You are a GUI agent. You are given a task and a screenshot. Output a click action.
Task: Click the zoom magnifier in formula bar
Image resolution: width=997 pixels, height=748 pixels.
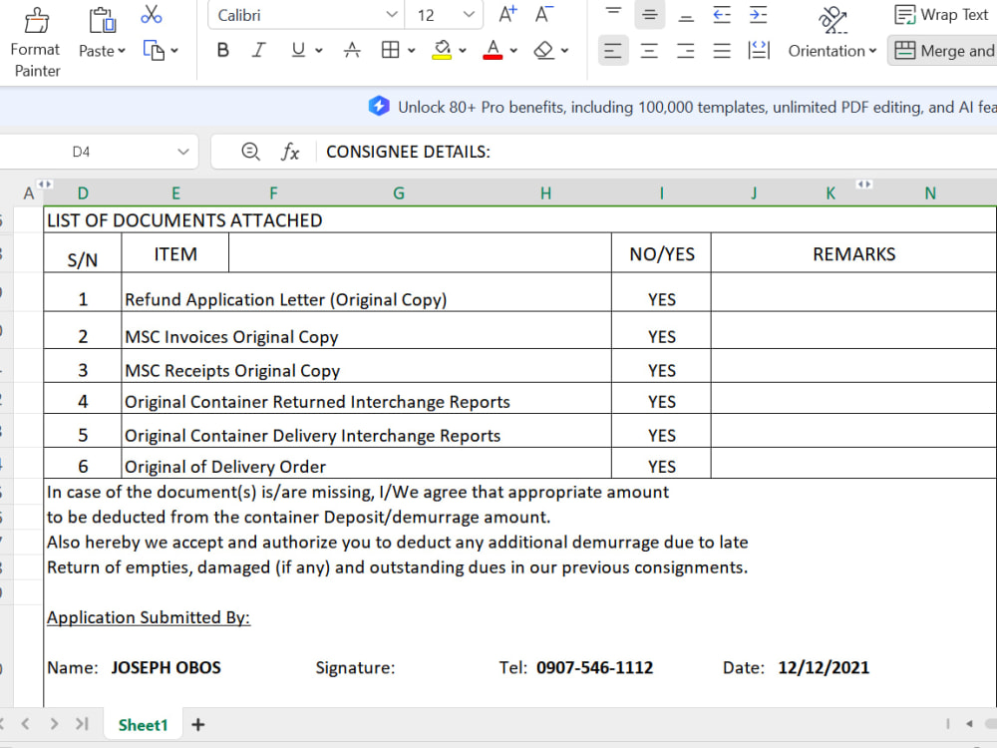250,152
